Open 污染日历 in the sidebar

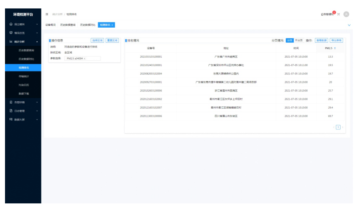click(x=24, y=85)
